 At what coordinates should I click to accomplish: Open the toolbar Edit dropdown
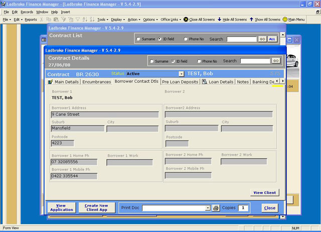pos(18,20)
